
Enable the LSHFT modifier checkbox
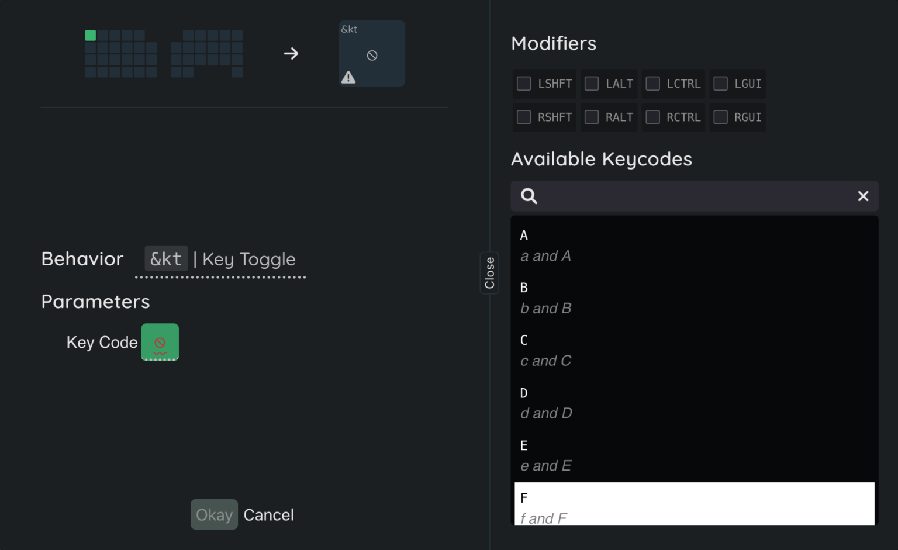[x=524, y=84]
